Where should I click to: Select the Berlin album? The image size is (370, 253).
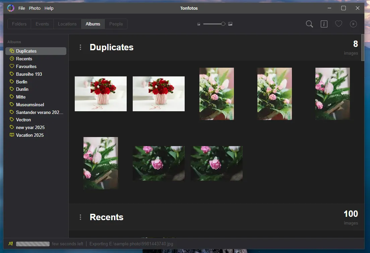tap(22, 81)
